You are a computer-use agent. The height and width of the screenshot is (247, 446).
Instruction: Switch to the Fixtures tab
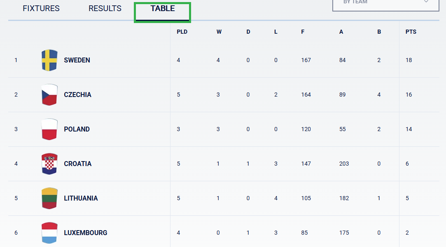click(41, 9)
